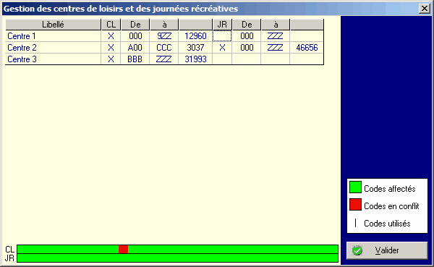Click the Libellé column header
This screenshot has height=267, width=434.
coord(53,25)
